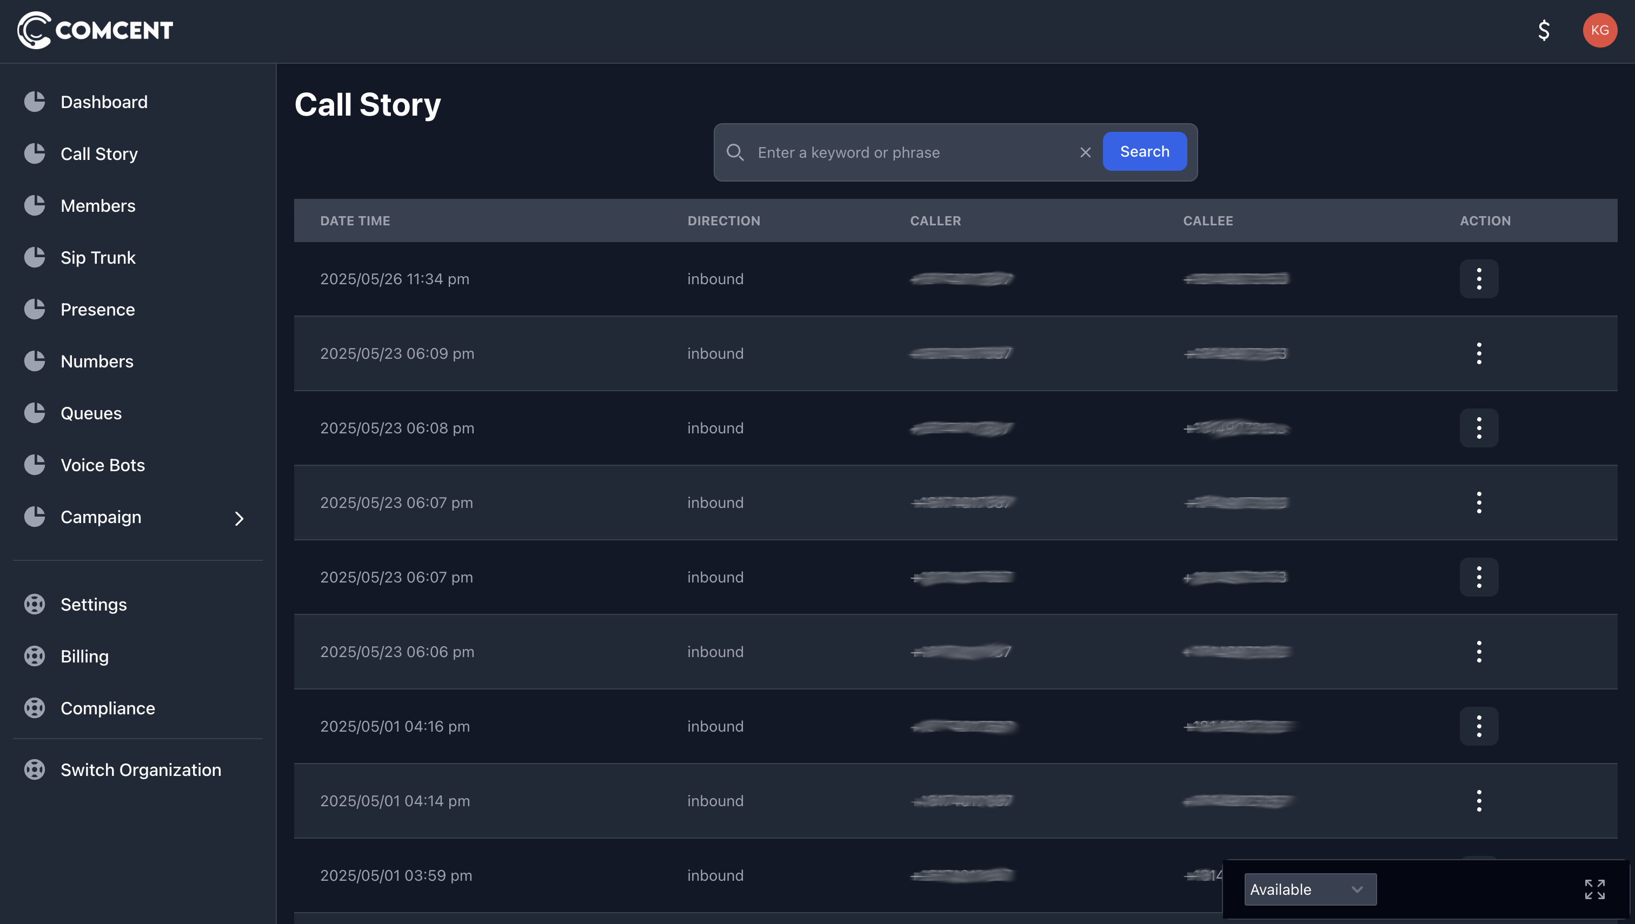Open the billing dollar sign icon

click(x=1544, y=30)
